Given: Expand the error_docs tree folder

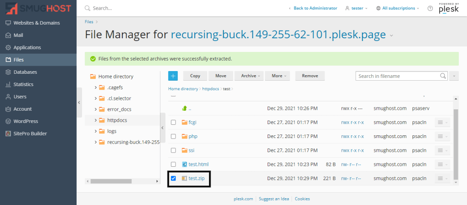Looking at the screenshot, I should (96, 109).
